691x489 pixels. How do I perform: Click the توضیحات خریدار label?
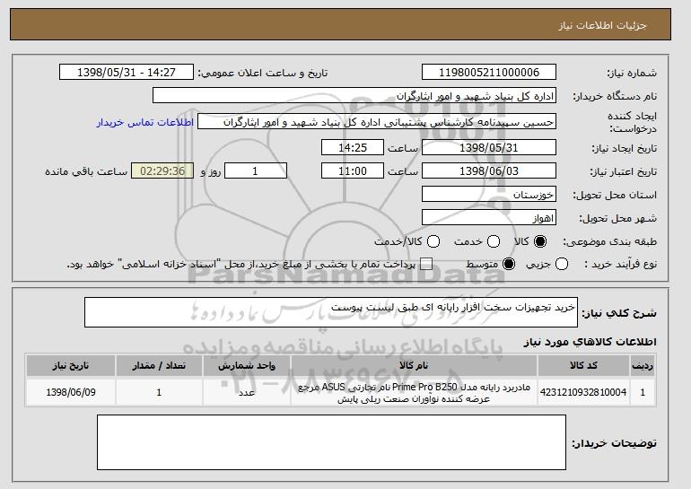pos(615,443)
